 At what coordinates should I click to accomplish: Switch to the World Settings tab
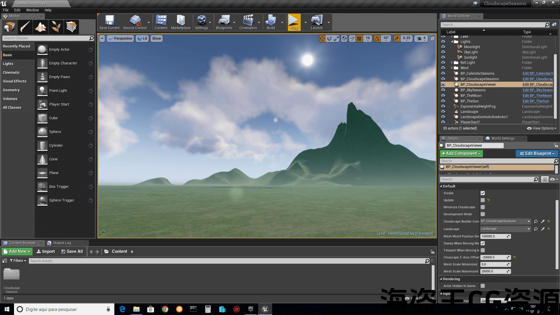click(503, 139)
